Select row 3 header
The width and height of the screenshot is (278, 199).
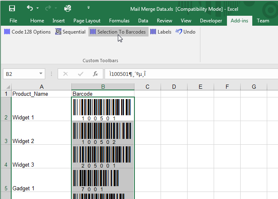pos(6,133)
